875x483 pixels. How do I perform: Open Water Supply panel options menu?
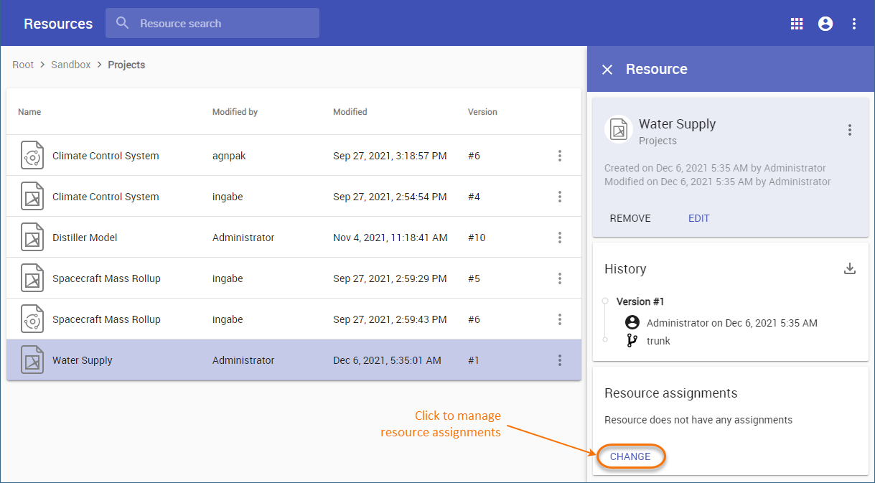(x=850, y=130)
